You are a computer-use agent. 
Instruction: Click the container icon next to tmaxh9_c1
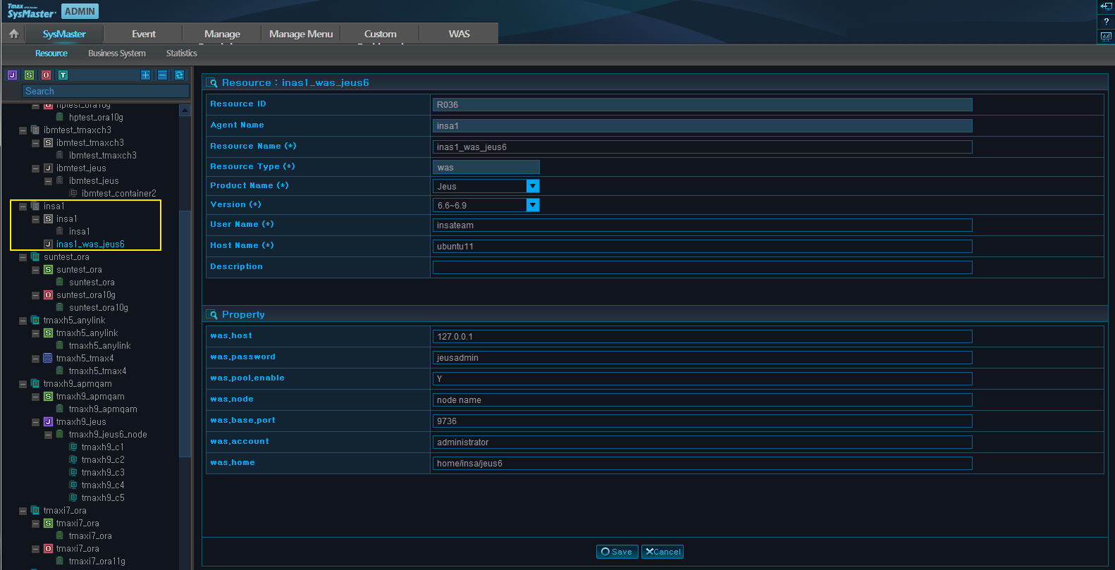pos(73,447)
